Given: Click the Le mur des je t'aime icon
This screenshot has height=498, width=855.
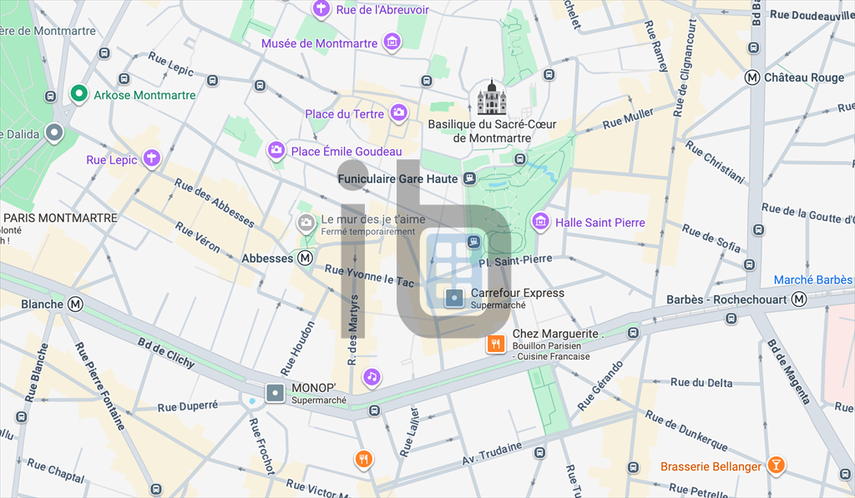Looking at the screenshot, I should pyautogui.click(x=306, y=222).
